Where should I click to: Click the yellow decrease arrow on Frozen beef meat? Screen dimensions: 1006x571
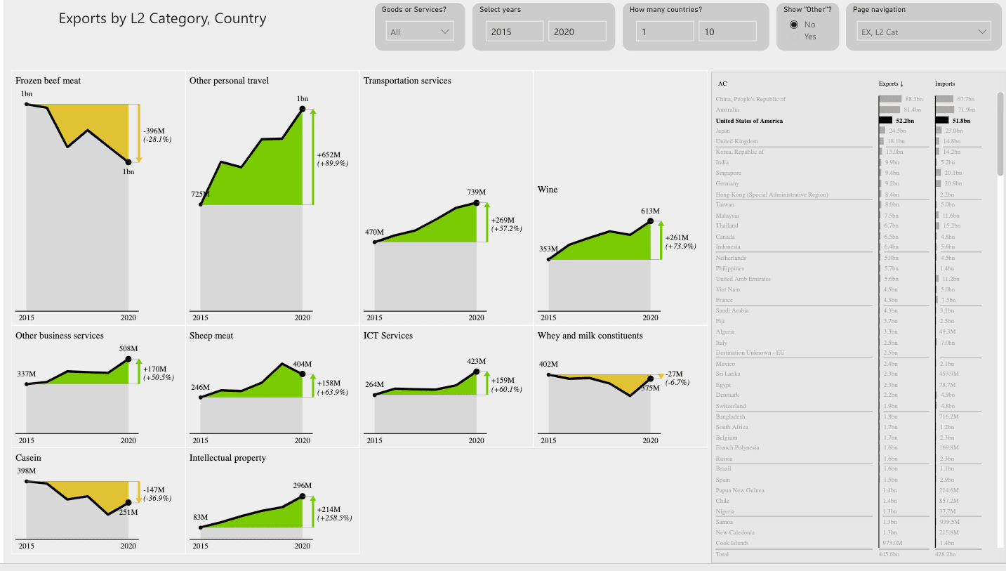coord(139,133)
